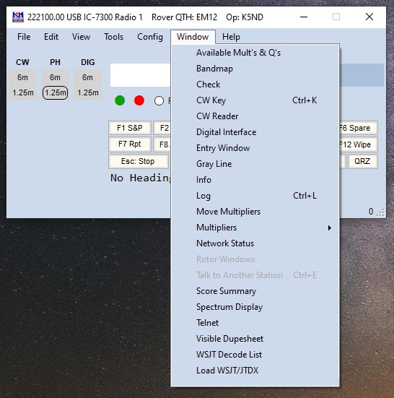Select PH 1.25m band button
This screenshot has height=398, width=394.
pos(55,92)
